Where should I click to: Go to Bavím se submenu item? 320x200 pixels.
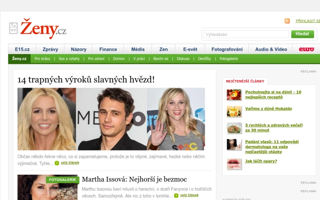161,59
